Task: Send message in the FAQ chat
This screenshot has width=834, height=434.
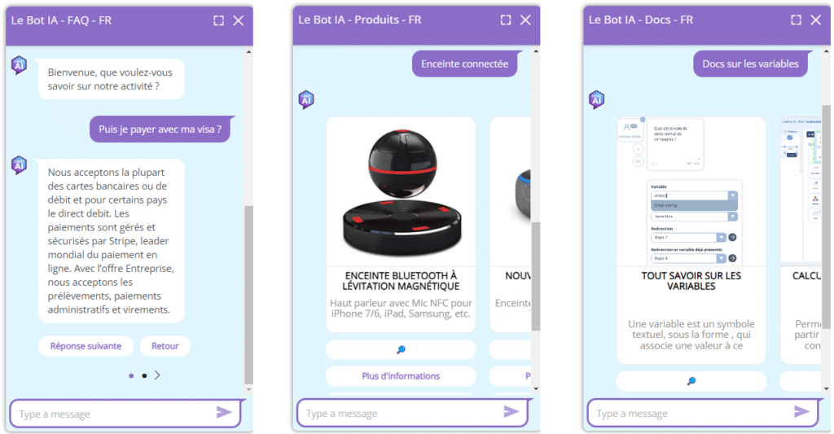Action: click(224, 412)
